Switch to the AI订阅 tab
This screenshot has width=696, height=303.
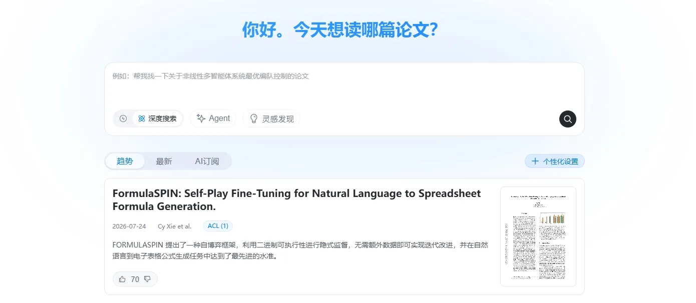(207, 161)
